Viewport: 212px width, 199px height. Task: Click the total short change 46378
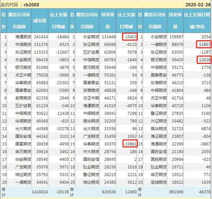click(x=205, y=192)
